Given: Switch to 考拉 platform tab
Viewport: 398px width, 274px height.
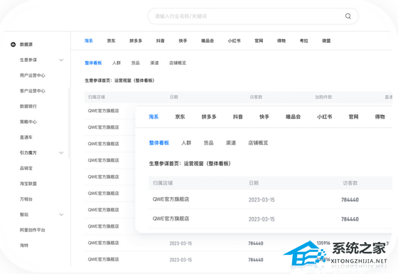Looking at the screenshot, I should click(x=304, y=41).
